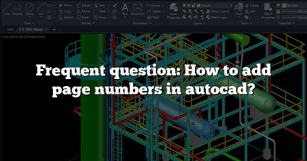This screenshot has width=307, height=161.
Task: Click Create block
Action: (x=251, y=5)
